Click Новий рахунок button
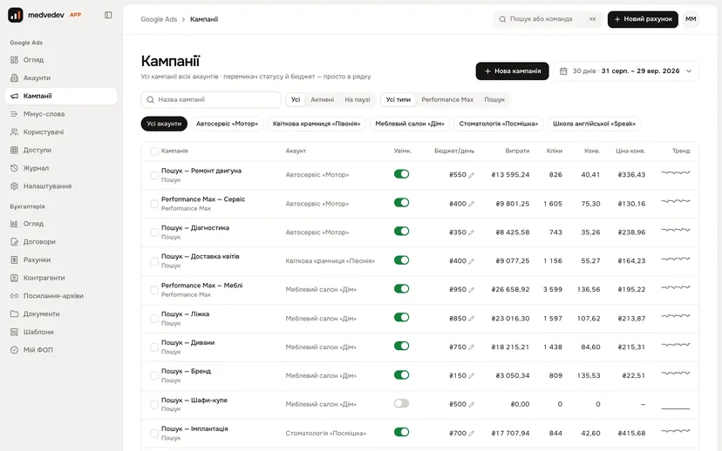The image size is (722, 451). pos(643,19)
